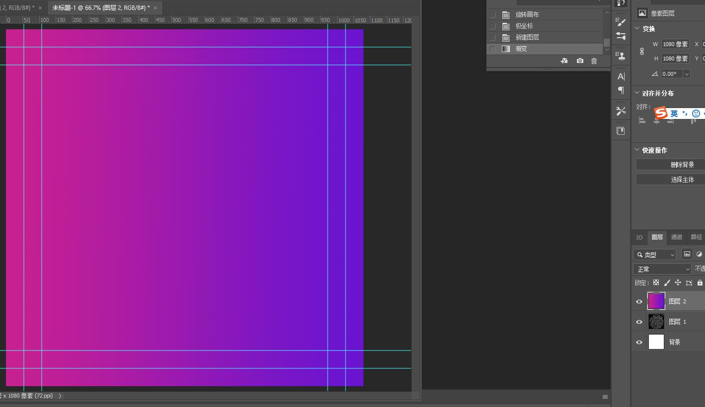The image size is (705, 407).
Task: Toggle the width-height chain link icon
Action: click(x=641, y=51)
